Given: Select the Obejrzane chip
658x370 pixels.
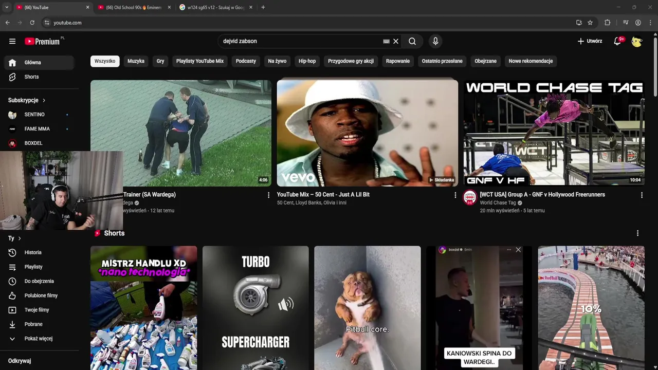Looking at the screenshot, I should pos(485,61).
